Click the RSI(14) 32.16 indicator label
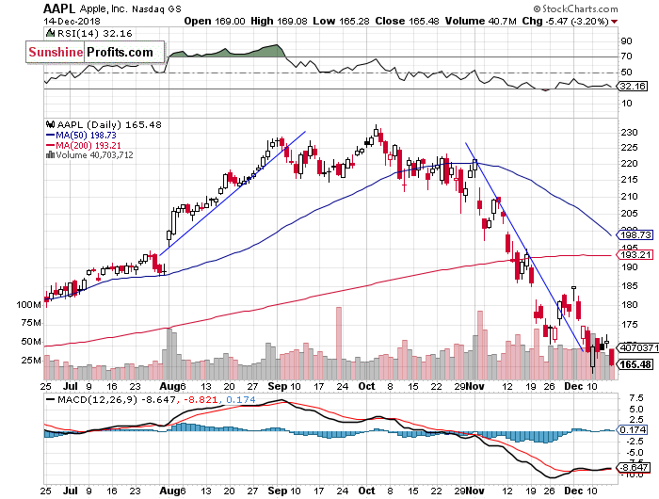The height and width of the screenshot is (499, 659). [94, 34]
